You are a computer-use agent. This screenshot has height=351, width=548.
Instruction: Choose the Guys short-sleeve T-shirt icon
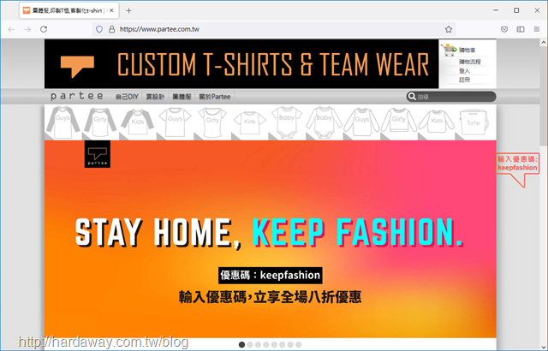(x=175, y=122)
